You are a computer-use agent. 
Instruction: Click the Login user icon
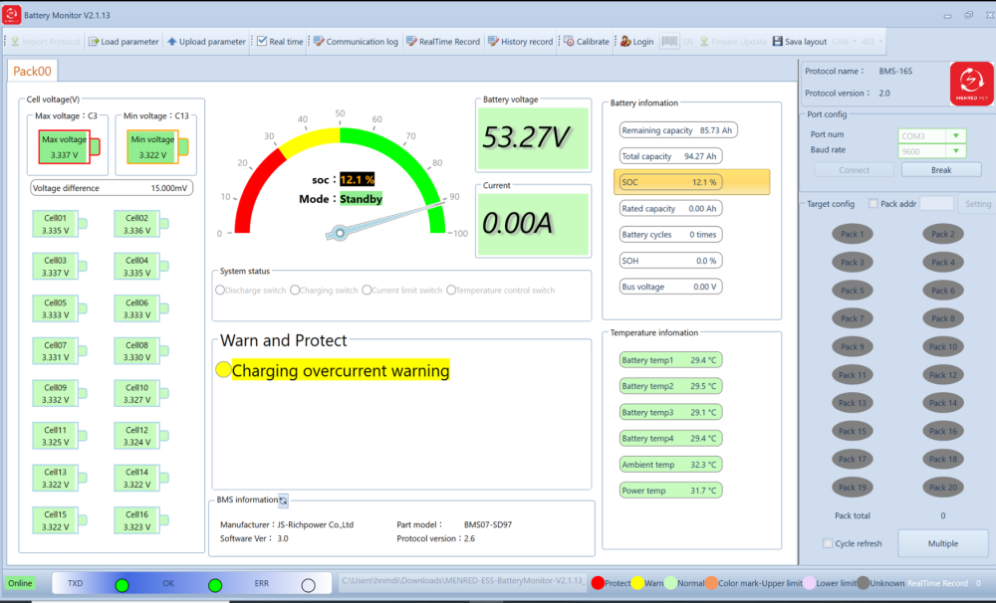[625, 41]
